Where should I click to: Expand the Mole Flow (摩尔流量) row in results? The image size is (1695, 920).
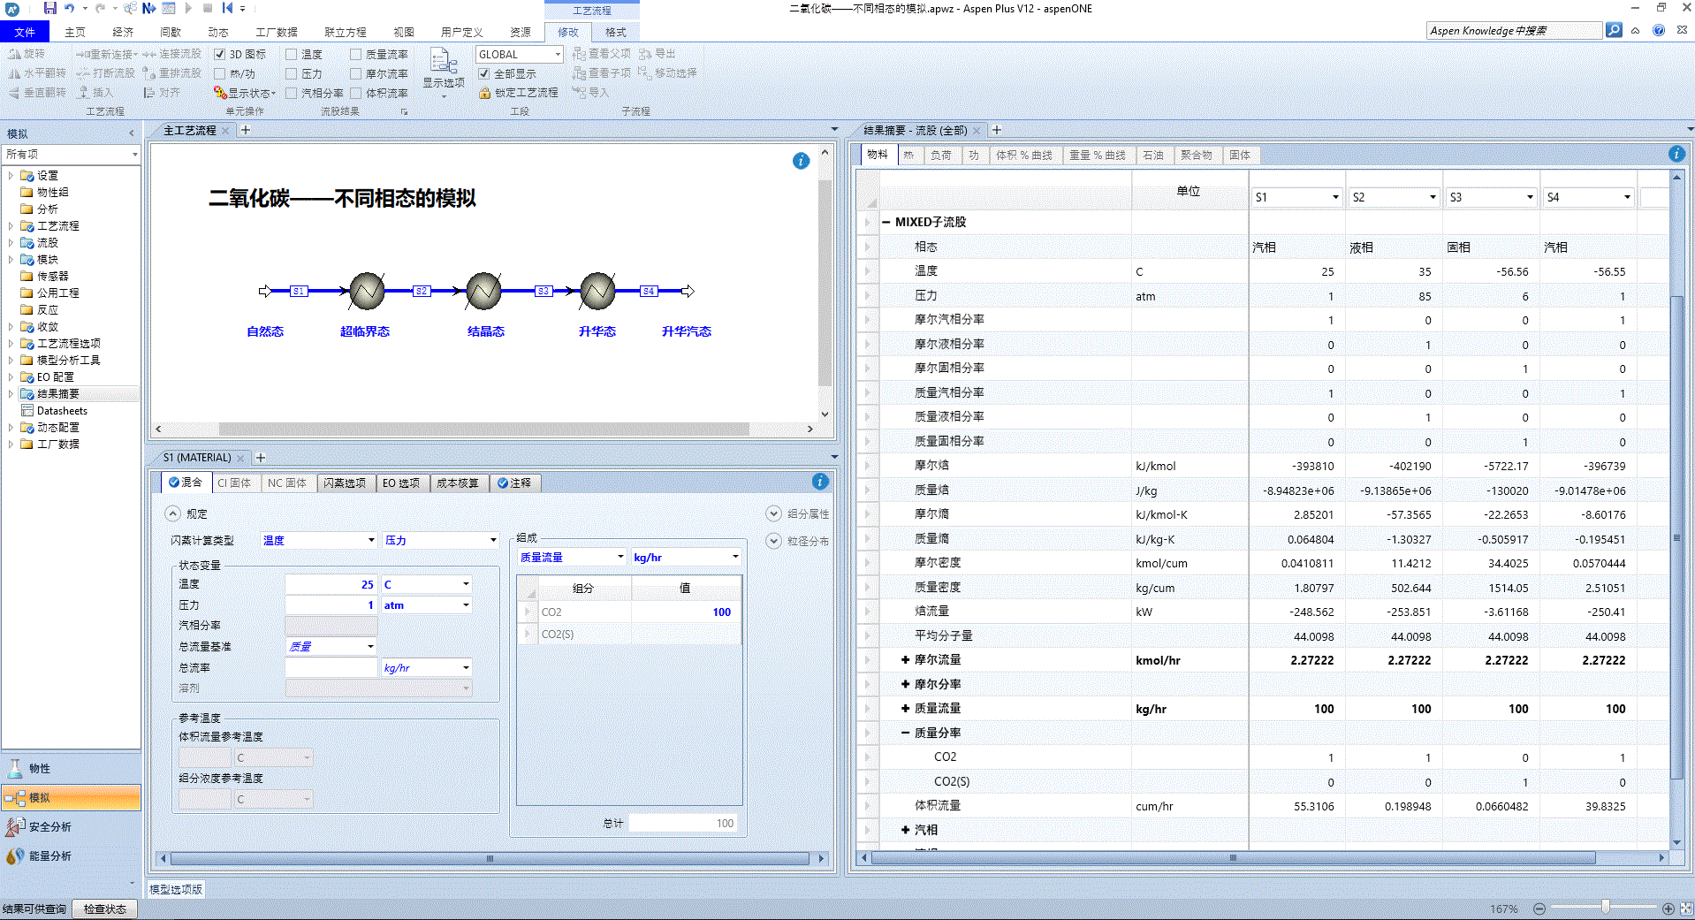[905, 660]
